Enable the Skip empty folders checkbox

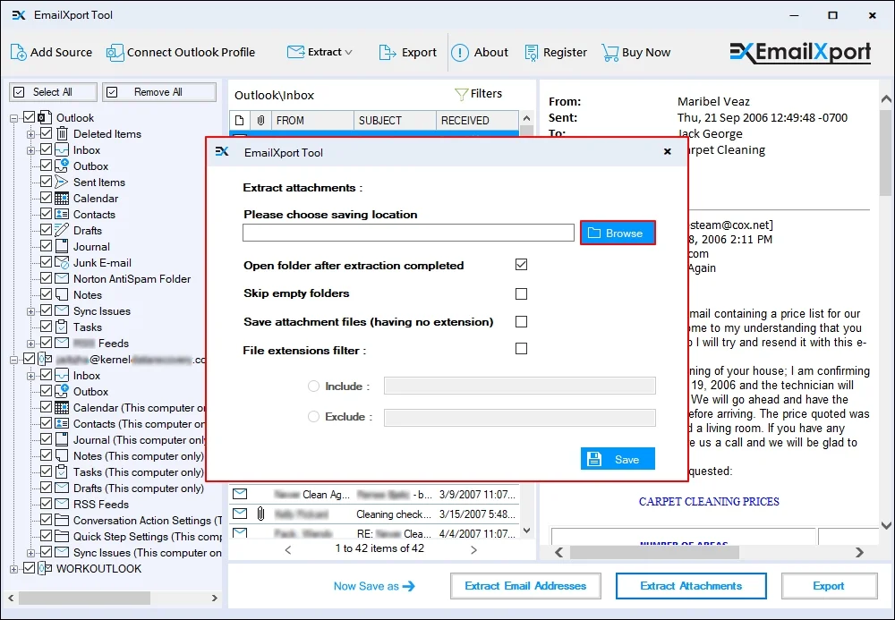(x=521, y=293)
